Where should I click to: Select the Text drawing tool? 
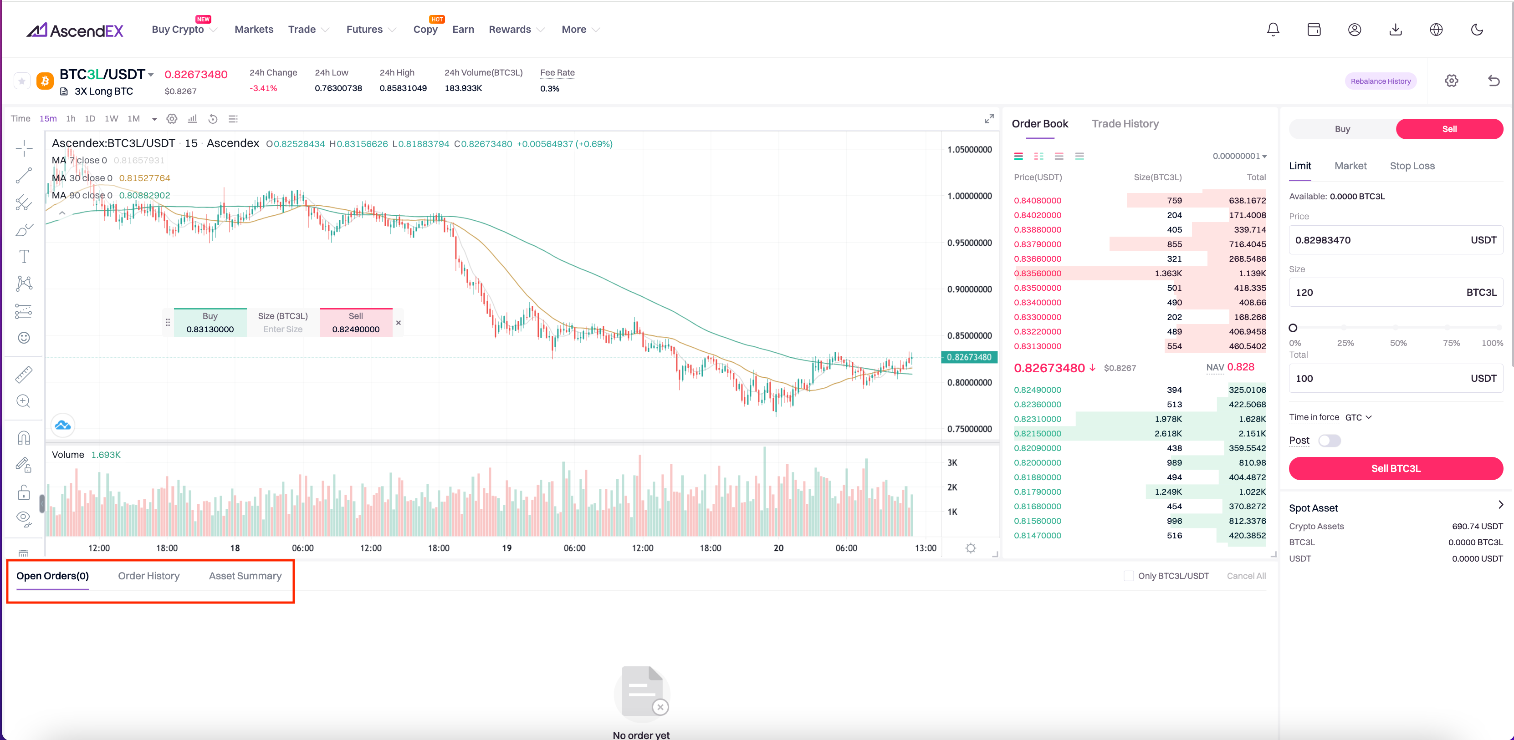[x=24, y=256]
